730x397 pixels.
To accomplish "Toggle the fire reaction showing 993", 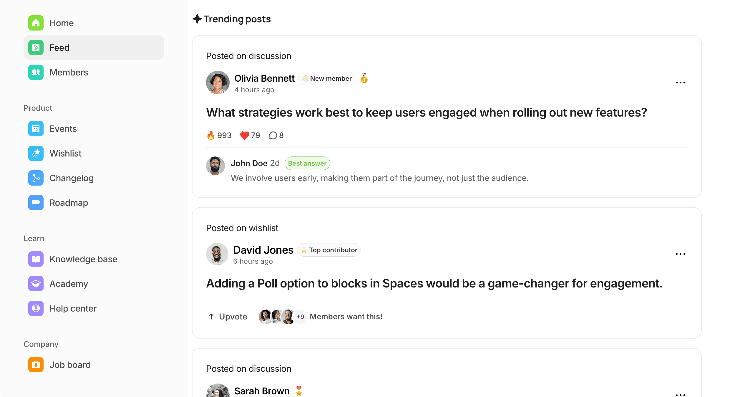I will 219,135.
